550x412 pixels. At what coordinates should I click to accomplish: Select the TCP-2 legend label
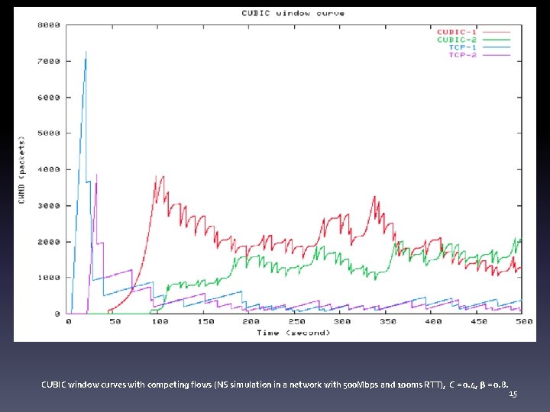point(463,55)
